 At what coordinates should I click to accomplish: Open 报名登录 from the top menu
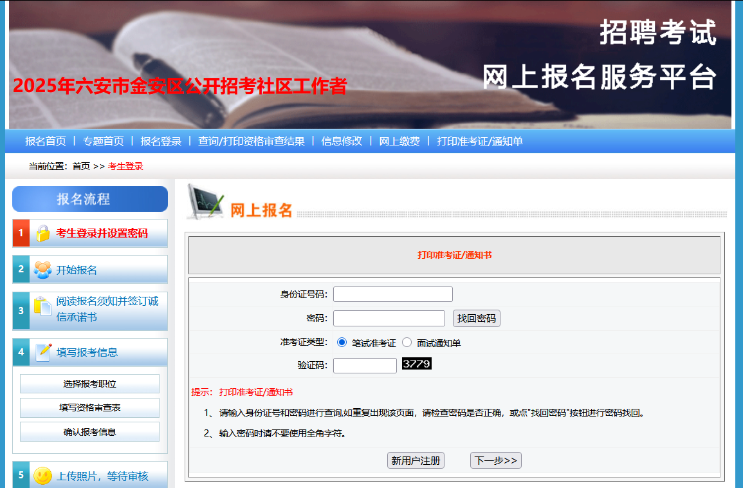pos(163,141)
